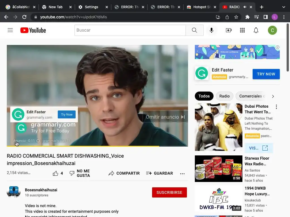Click the Buscar search field

[130, 30]
